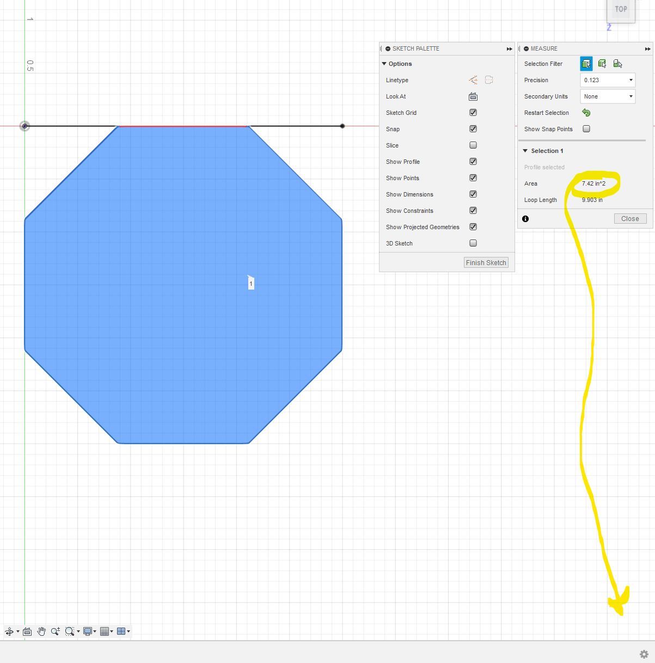Open the Secondary Units dropdown
Image resolution: width=655 pixels, height=663 pixels.
[608, 96]
